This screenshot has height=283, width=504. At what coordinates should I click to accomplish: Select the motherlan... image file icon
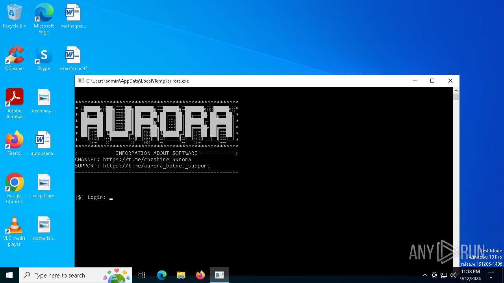coord(44,229)
